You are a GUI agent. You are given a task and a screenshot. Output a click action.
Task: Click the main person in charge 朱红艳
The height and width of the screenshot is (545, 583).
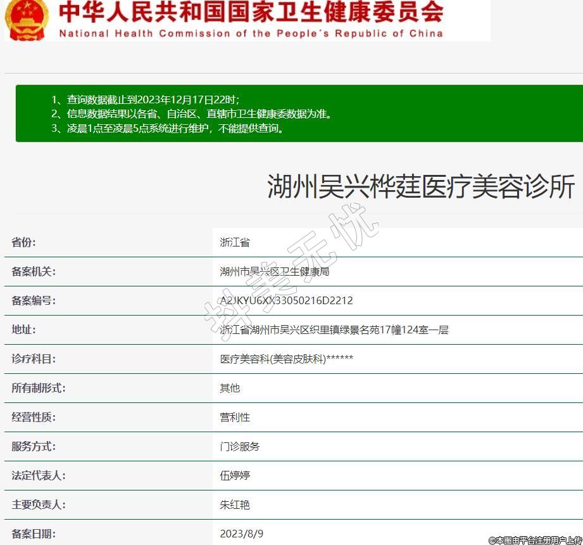tap(235, 505)
